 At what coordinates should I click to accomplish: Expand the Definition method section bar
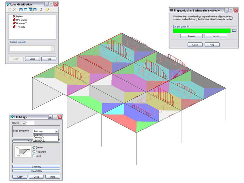coord(36,141)
